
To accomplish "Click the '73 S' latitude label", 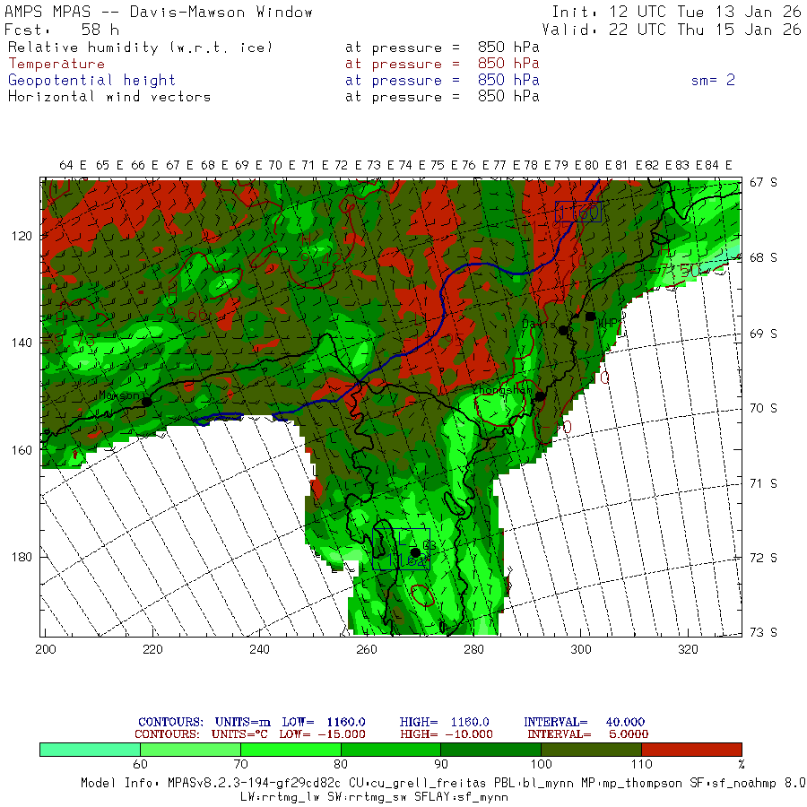I will (x=764, y=632).
